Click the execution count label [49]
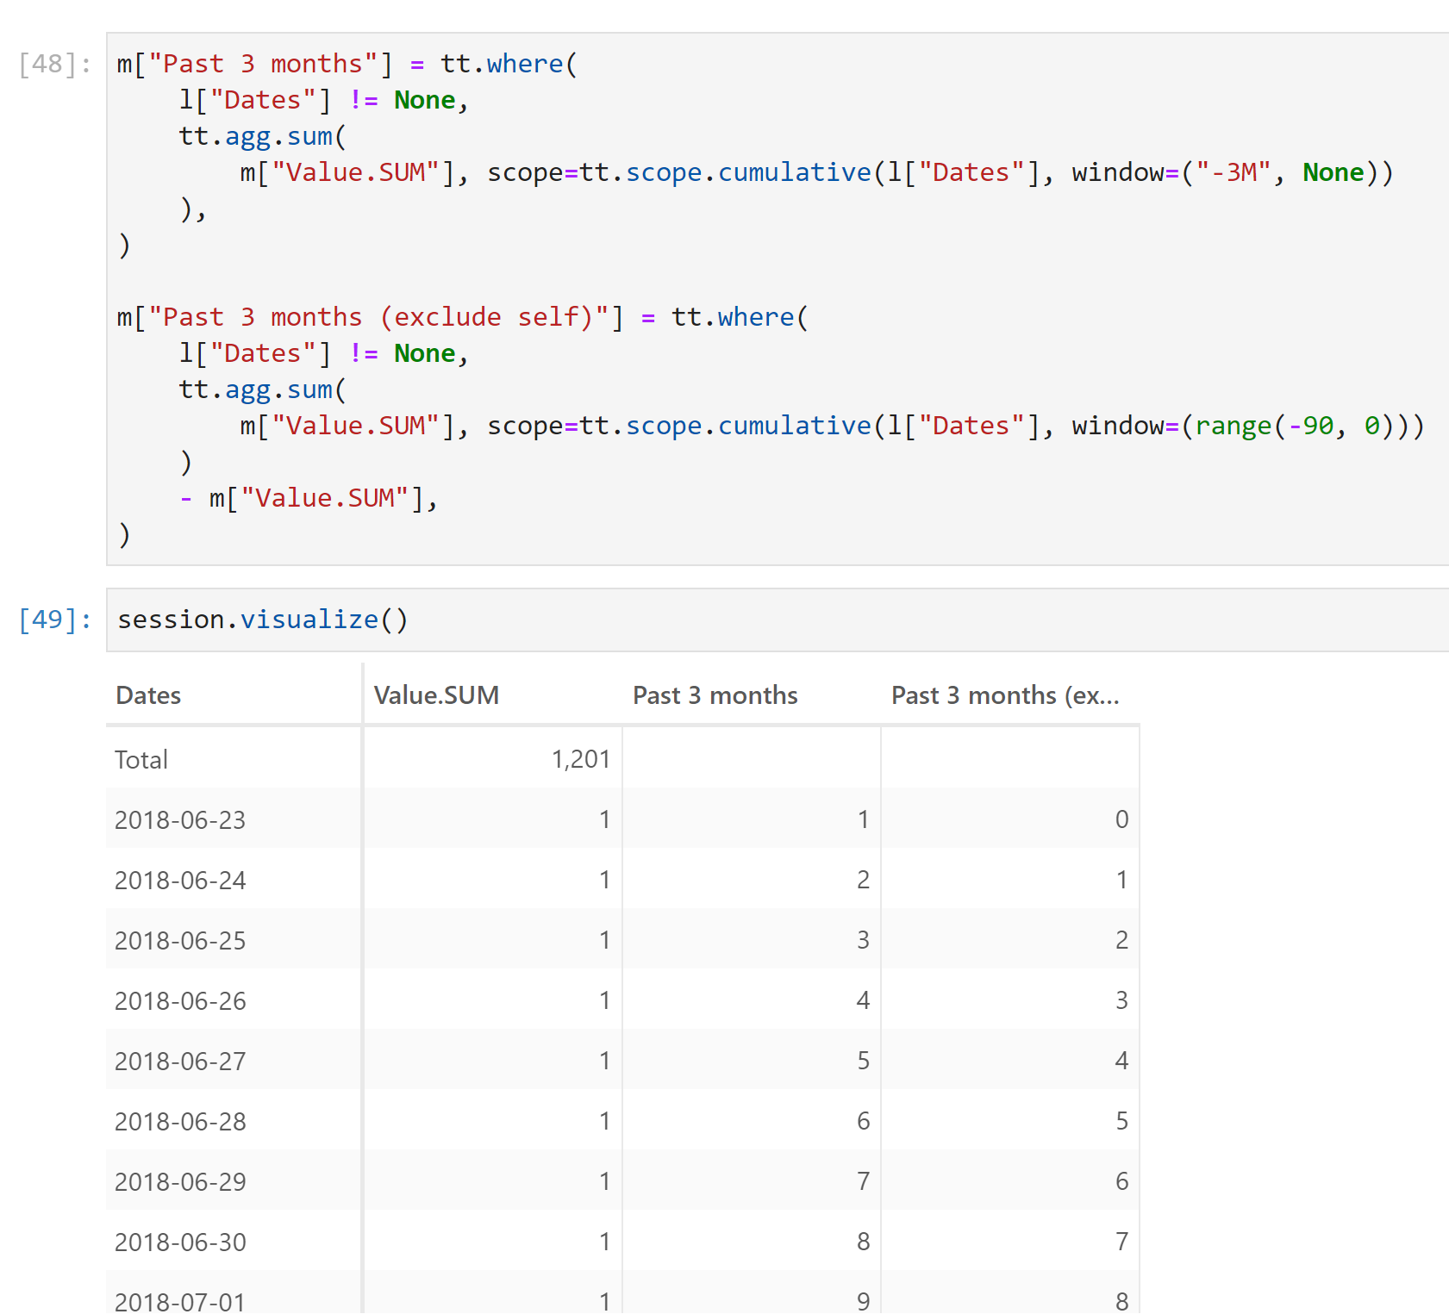 (x=49, y=619)
